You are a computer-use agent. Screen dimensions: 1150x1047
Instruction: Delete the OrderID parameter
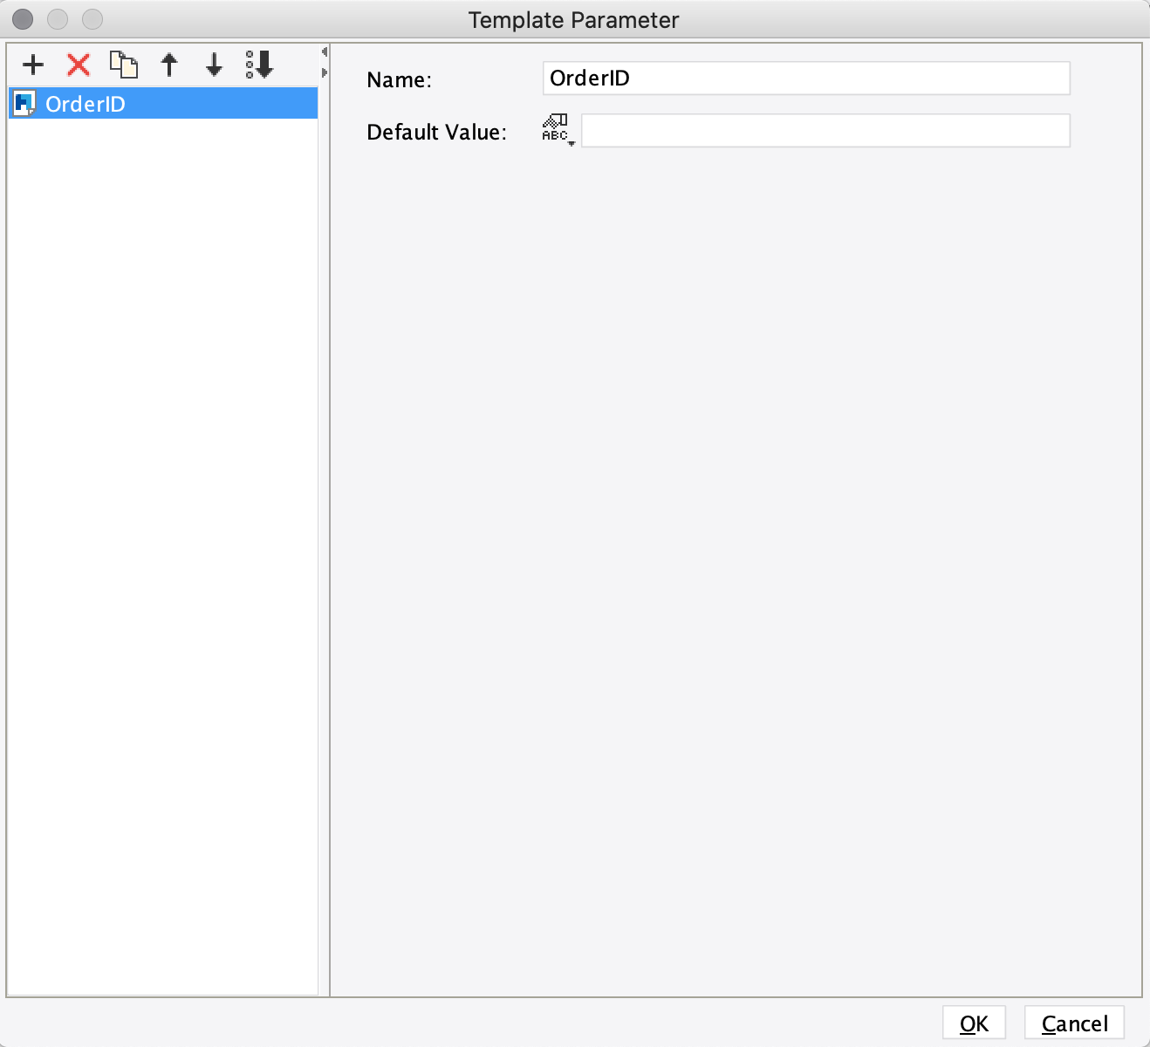pyautogui.click(x=79, y=64)
